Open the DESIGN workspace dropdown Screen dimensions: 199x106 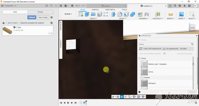point(68,14)
